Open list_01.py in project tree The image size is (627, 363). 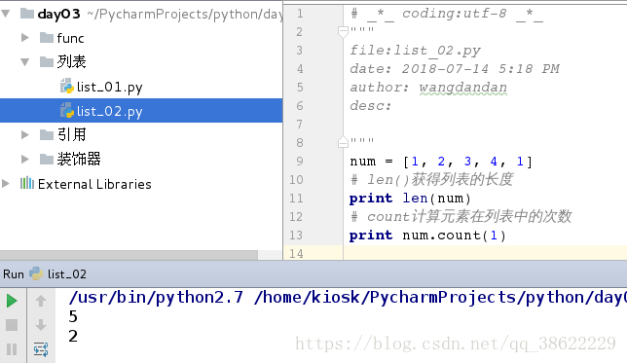point(110,87)
